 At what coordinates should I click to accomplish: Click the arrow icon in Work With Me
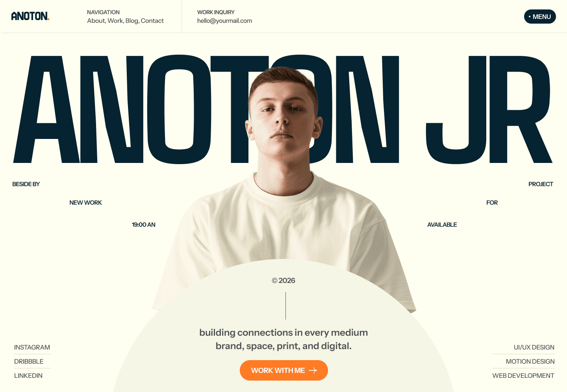[x=313, y=370]
